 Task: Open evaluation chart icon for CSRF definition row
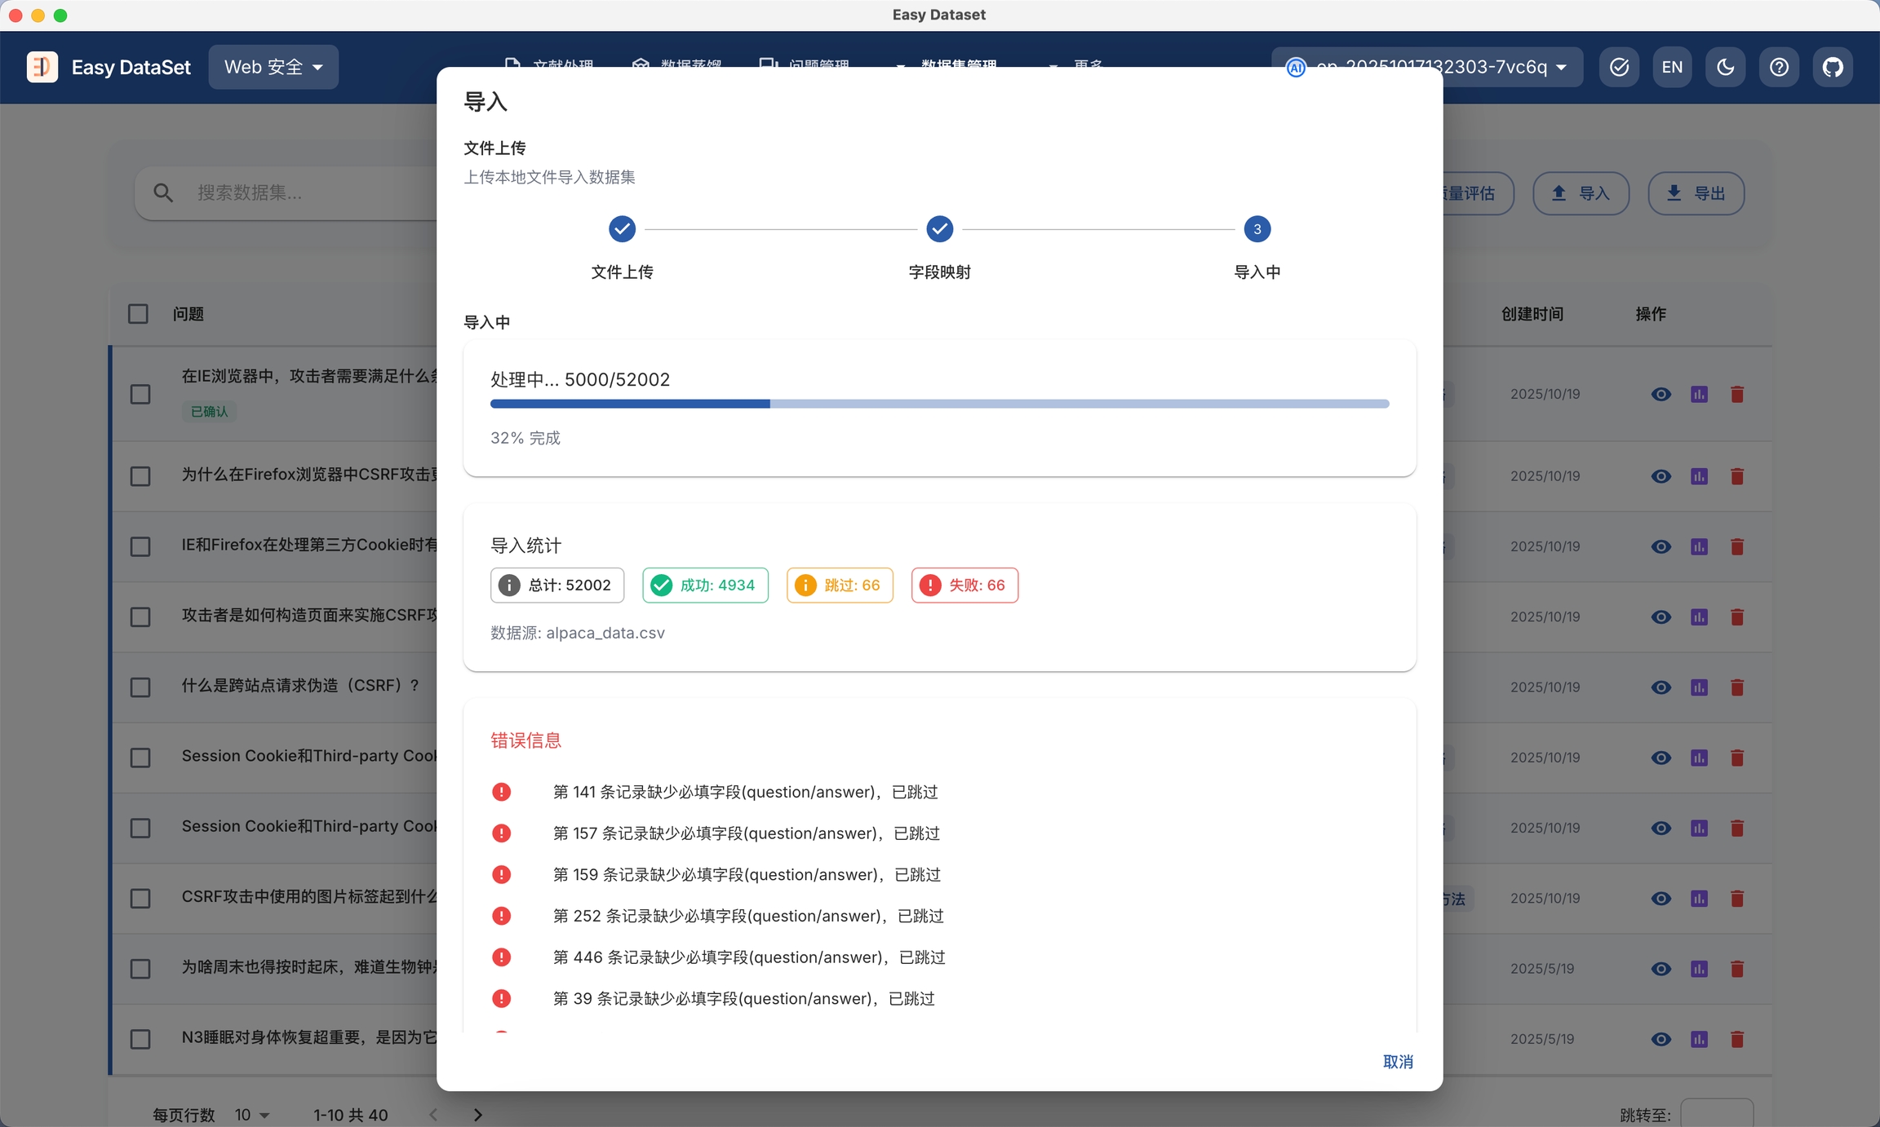[x=1699, y=687]
